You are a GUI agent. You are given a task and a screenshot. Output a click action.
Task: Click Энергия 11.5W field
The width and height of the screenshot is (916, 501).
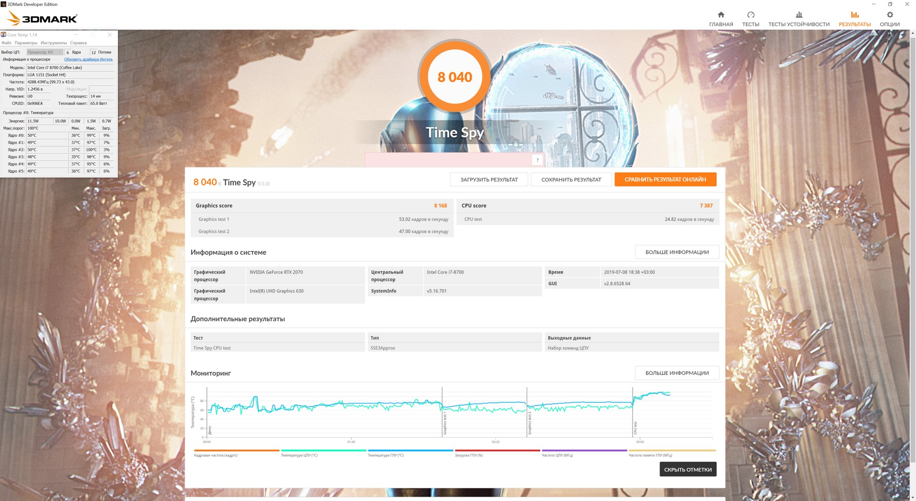[x=40, y=121]
